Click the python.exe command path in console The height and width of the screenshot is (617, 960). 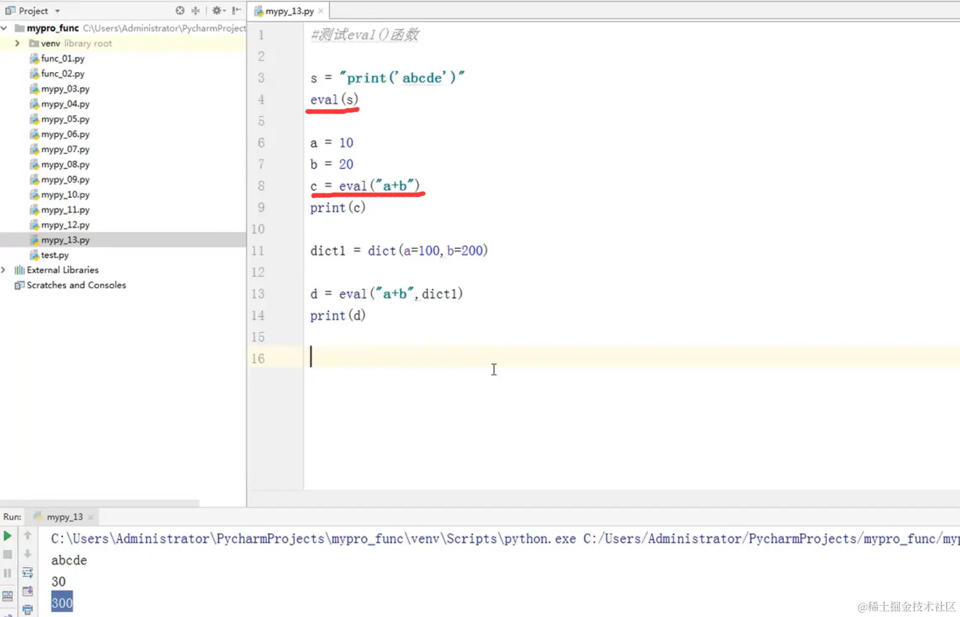(314, 539)
